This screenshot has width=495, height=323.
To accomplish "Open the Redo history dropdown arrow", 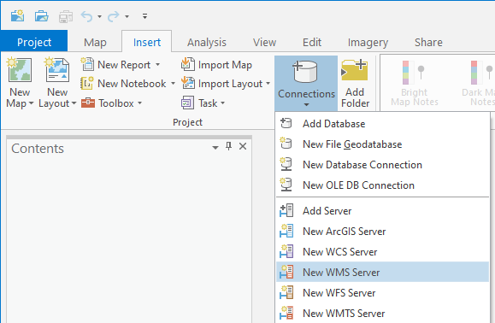I will pyautogui.click(x=127, y=16).
